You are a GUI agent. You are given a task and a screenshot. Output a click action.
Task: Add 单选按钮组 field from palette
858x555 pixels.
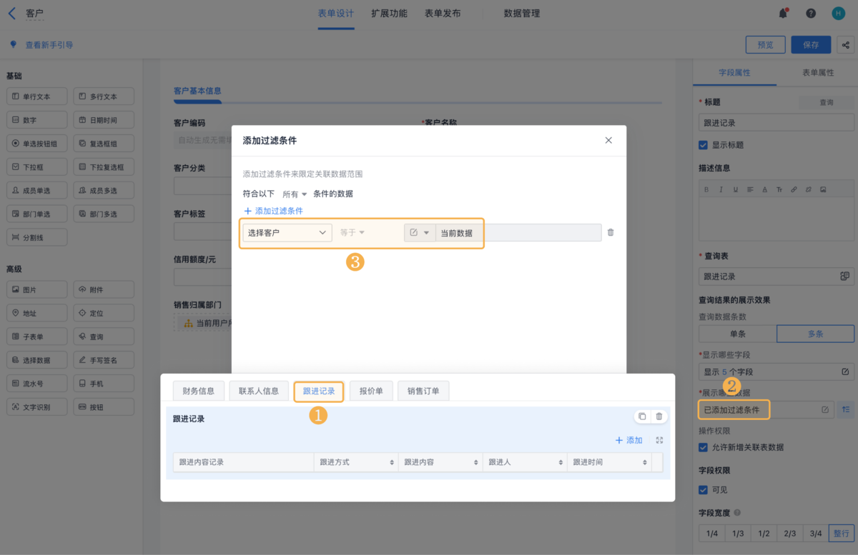[36, 144]
